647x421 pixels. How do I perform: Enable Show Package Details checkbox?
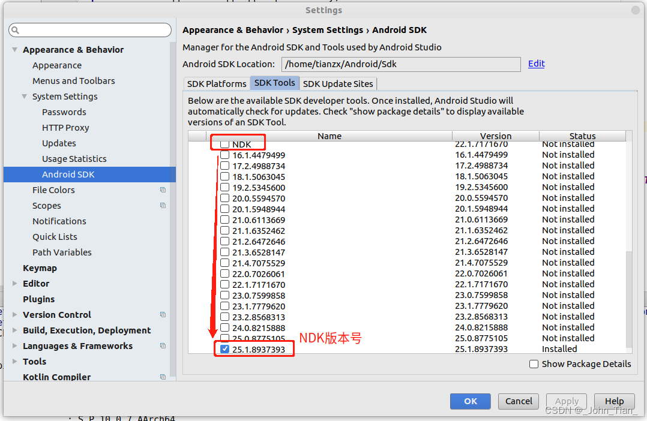pos(534,364)
